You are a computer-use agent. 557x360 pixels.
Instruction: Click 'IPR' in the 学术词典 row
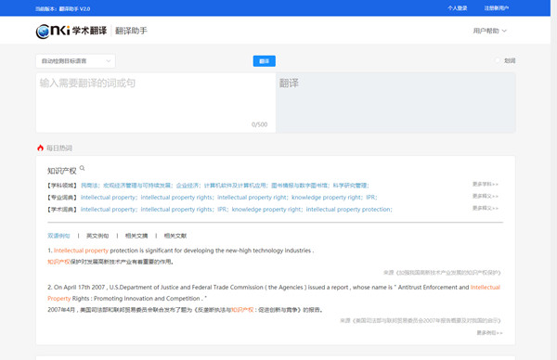pyautogui.click(x=222, y=210)
